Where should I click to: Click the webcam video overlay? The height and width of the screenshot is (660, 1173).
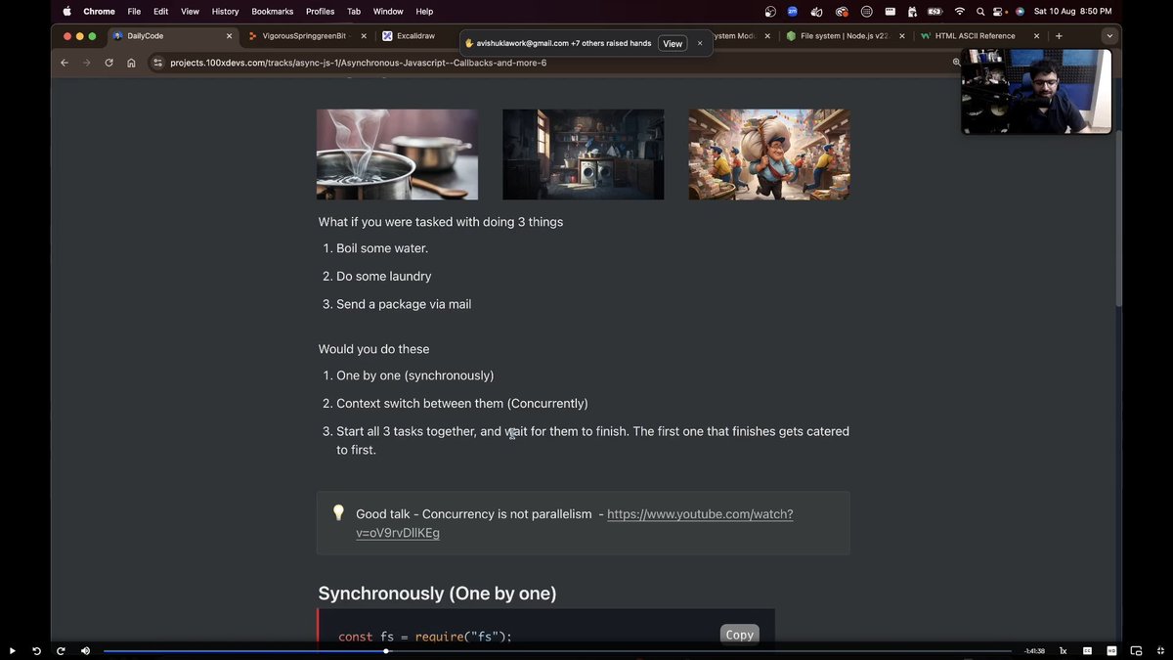coord(1036,91)
